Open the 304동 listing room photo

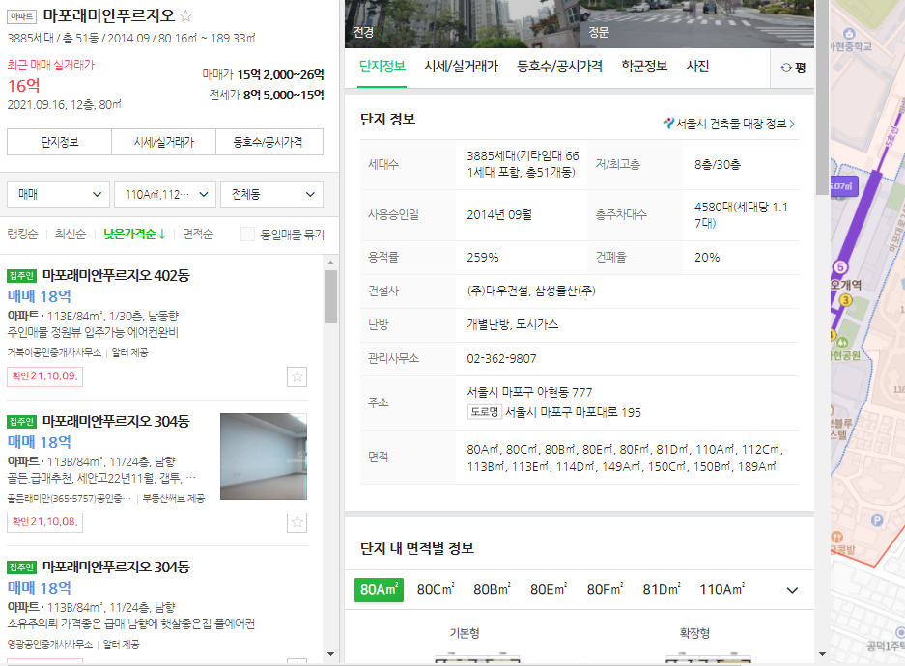click(264, 457)
